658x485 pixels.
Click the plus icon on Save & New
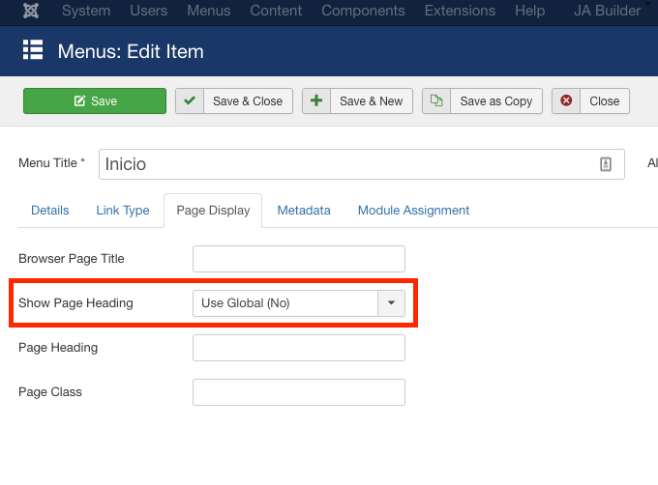[316, 101]
